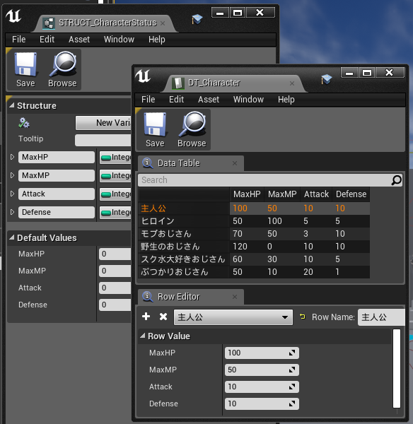The image size is (413, 424).
Task: Save the STRUCT_CharacterStatus asset
Action: coord(25,70)
